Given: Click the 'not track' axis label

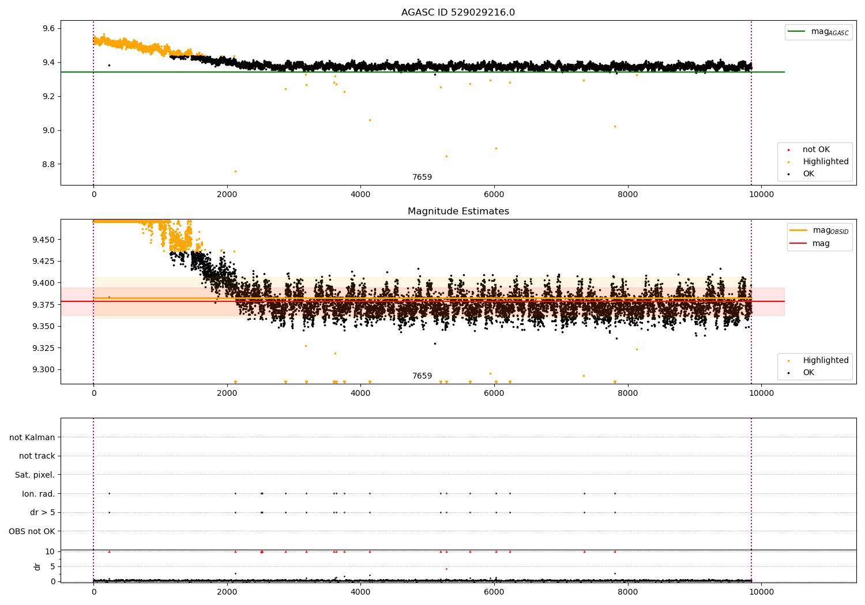Looking at the screenshot, I should pyautogui.click(x=37, y=456).
